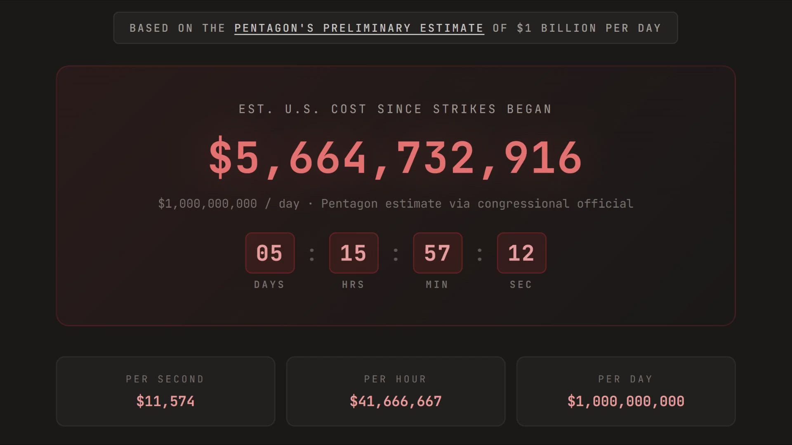This screenshot has height=445, width=792.
Task: Click the 'Est. U.S. Cost Since Strikes Began' heading
Action: click(x=396, y=109)
